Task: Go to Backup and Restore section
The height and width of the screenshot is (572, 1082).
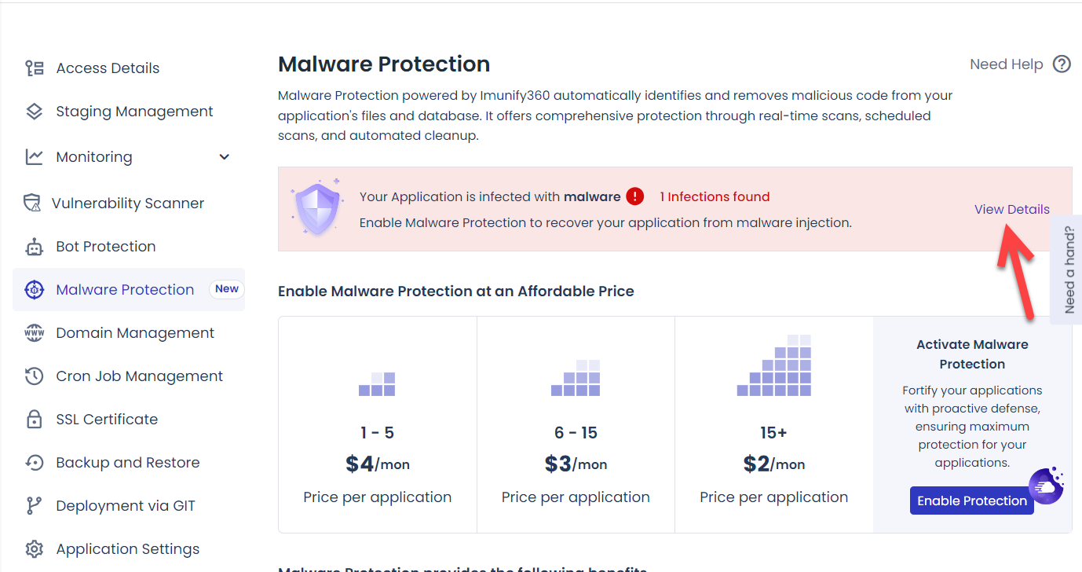Action: [127, 463]
